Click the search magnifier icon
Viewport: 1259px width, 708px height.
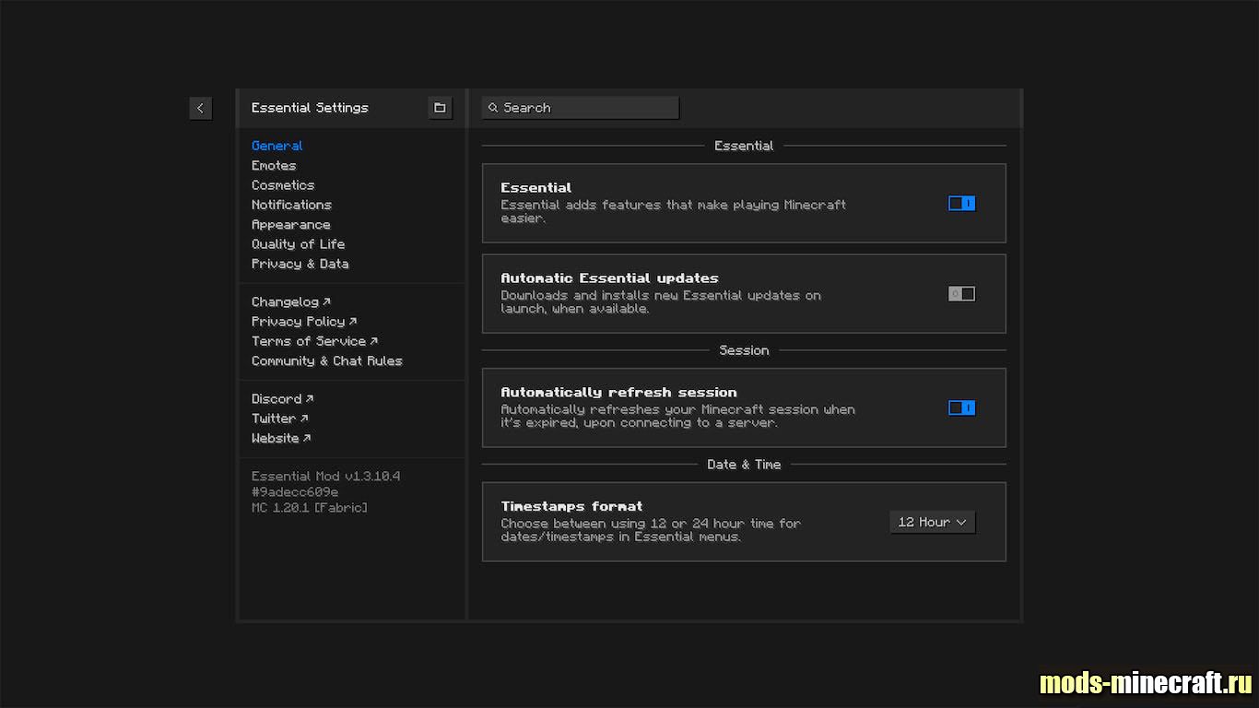[x=493, y=108]
